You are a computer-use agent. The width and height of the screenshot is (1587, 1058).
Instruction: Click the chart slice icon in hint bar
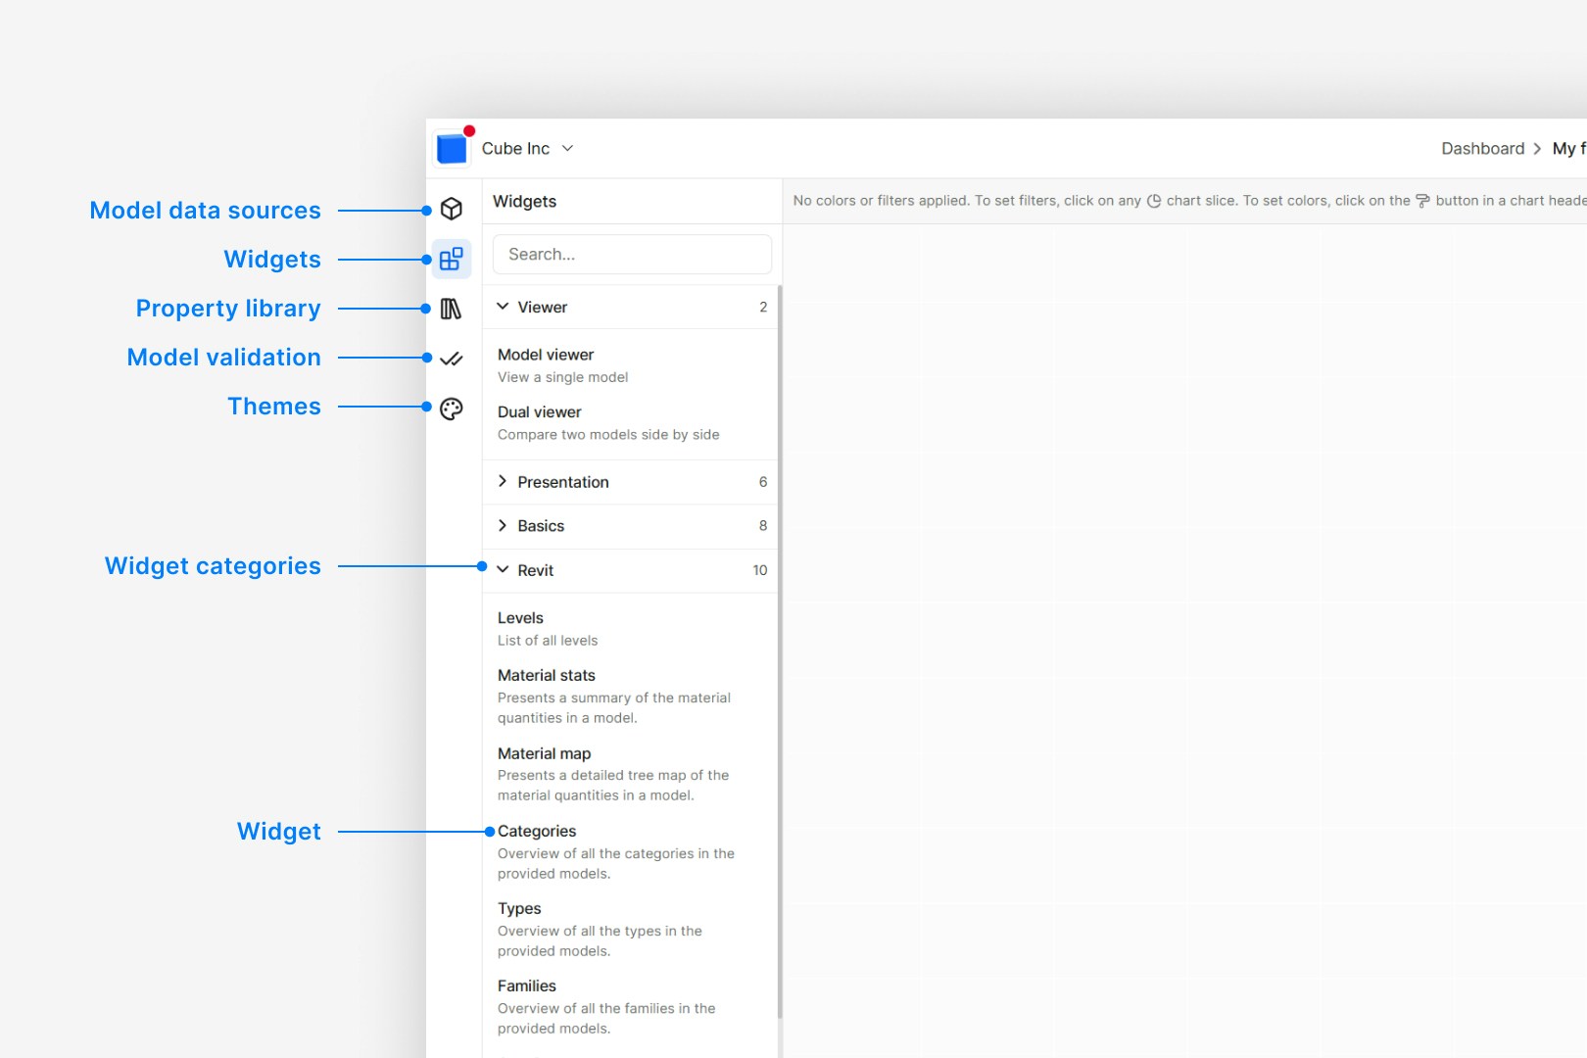[1154, 201]
